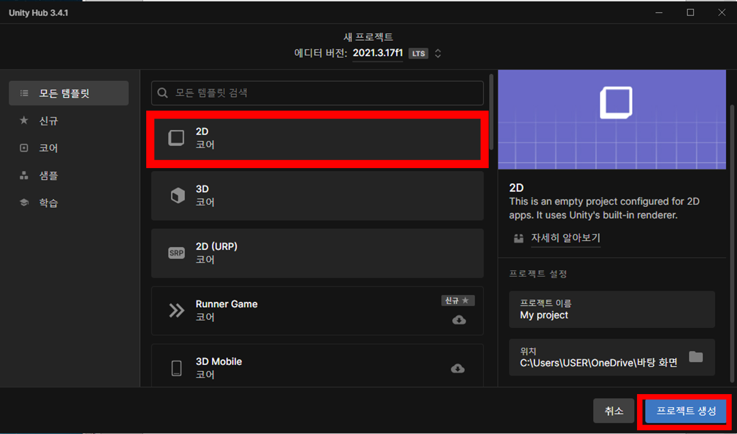
Task: Click the Runner Game double-chevron icon
Action: pyautogui.click(x=177, y=311)
